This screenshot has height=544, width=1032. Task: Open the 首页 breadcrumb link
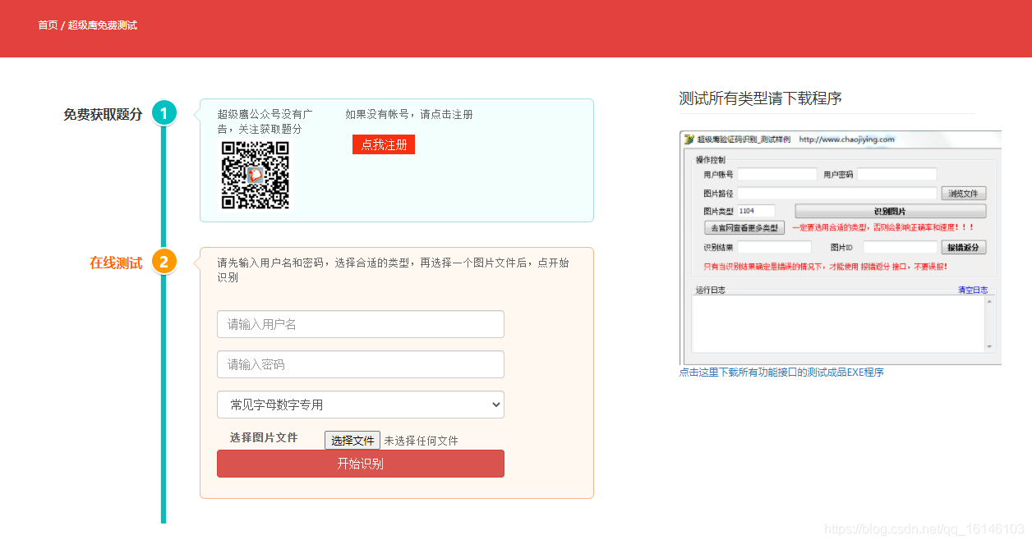coord(48,25)
